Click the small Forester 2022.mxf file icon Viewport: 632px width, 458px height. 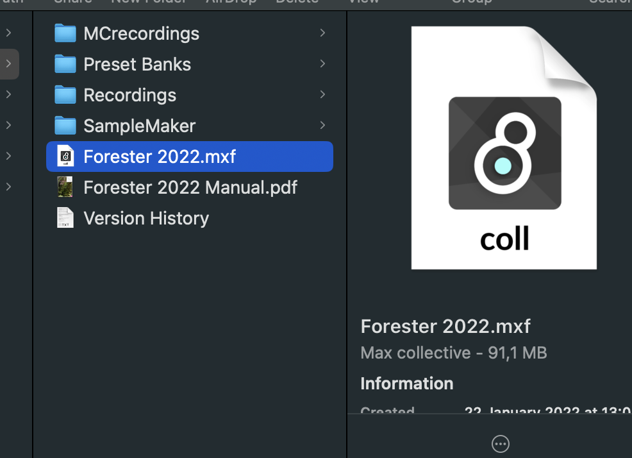click(65, 156)
